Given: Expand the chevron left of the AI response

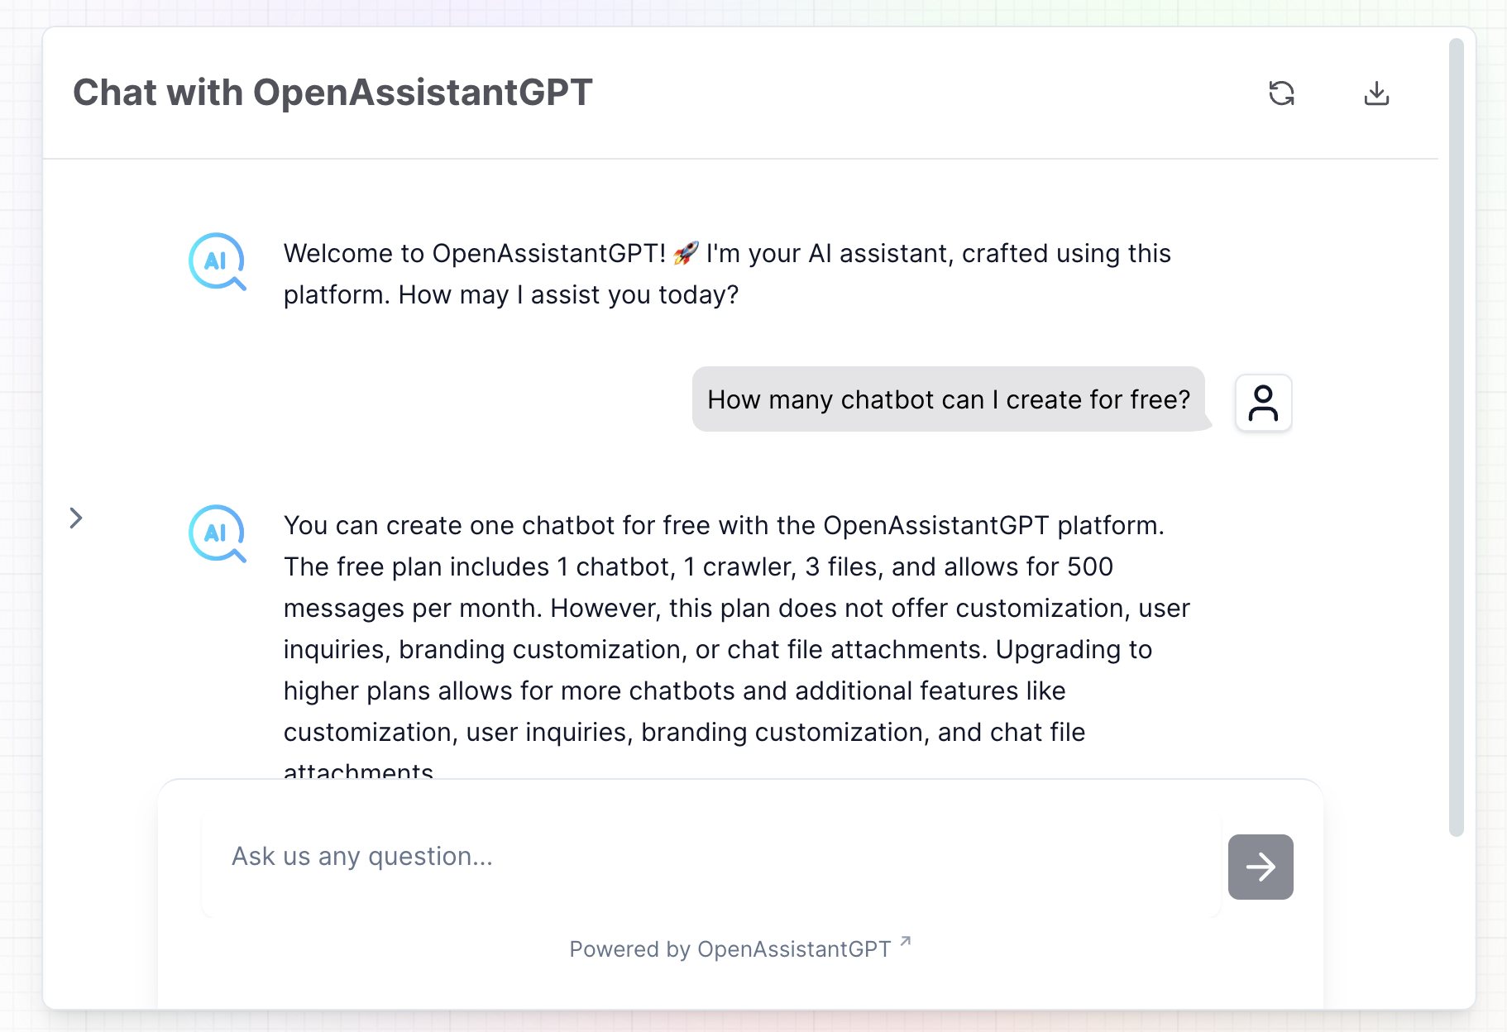Looking at the screenshot, I should click(76, 518).
